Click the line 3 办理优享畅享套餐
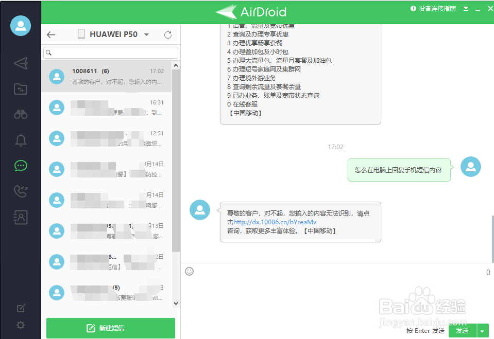Viewport: 494px width, 339px height. coord(254,43)
